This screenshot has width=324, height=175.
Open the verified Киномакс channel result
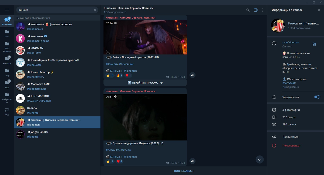click(57, 38)
